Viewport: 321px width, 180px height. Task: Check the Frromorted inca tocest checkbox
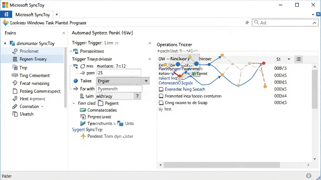(x=161, y=96)
